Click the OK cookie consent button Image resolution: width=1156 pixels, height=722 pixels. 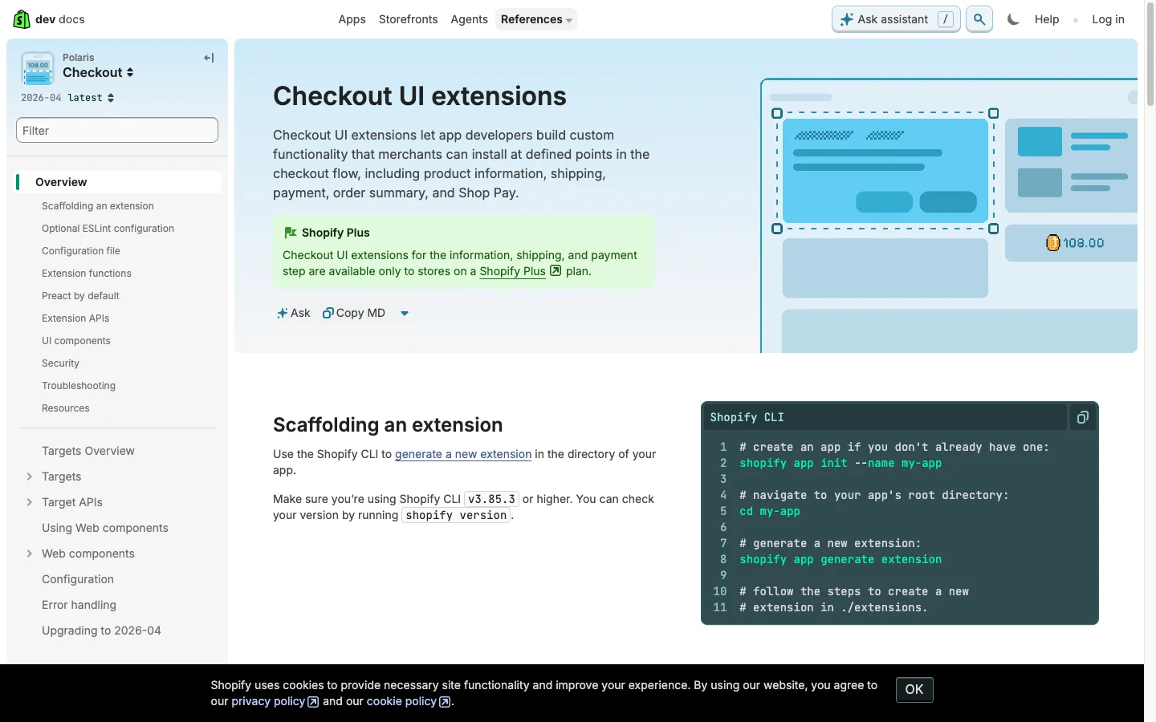click(914, 690)
